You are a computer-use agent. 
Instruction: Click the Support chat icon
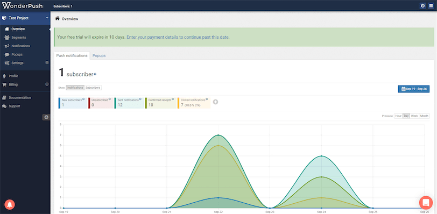tap(4, 106)
